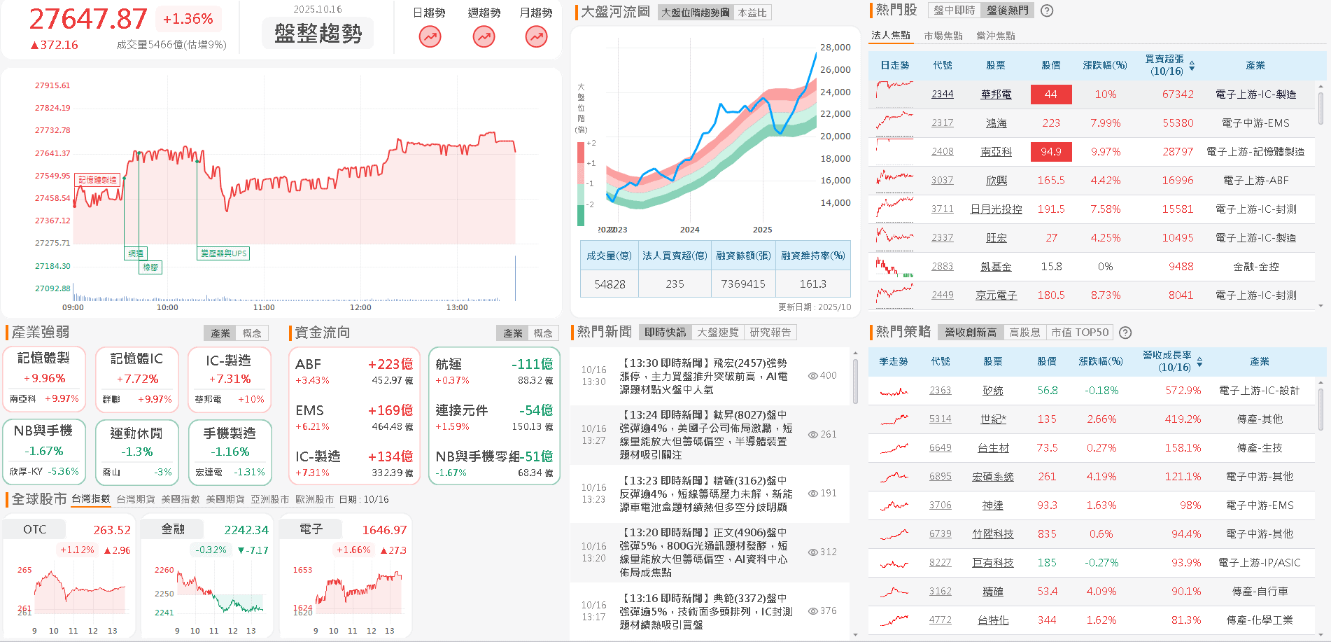Select 產業 in the 資金流向 panel
Viewport: 1331px width, 642px height.
[513, 333]
